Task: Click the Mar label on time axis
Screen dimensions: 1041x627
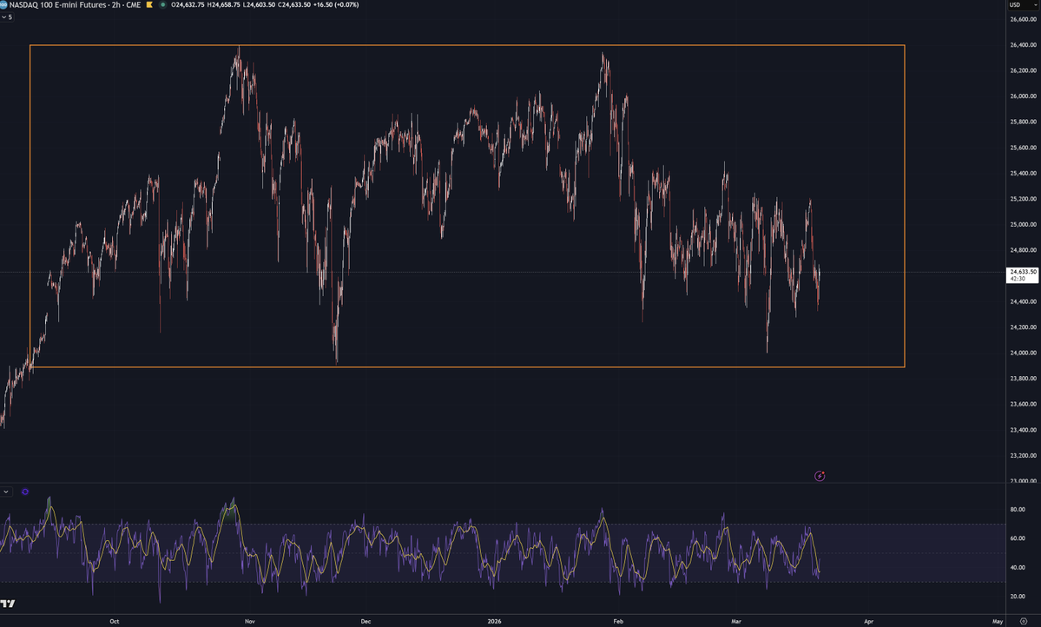Action: pos(735,622)
